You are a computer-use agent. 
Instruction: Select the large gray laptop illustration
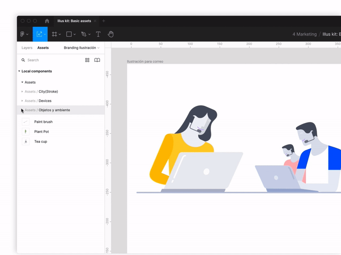point(202,172)
